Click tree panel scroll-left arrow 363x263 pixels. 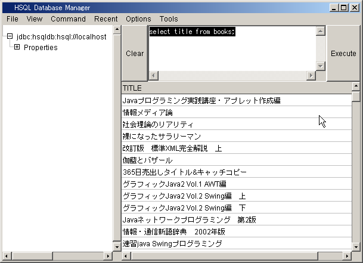click(6, 256)
